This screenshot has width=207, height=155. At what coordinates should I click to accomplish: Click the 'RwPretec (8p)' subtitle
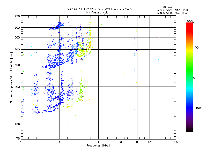pyautogui.click(x=98, y=12)
